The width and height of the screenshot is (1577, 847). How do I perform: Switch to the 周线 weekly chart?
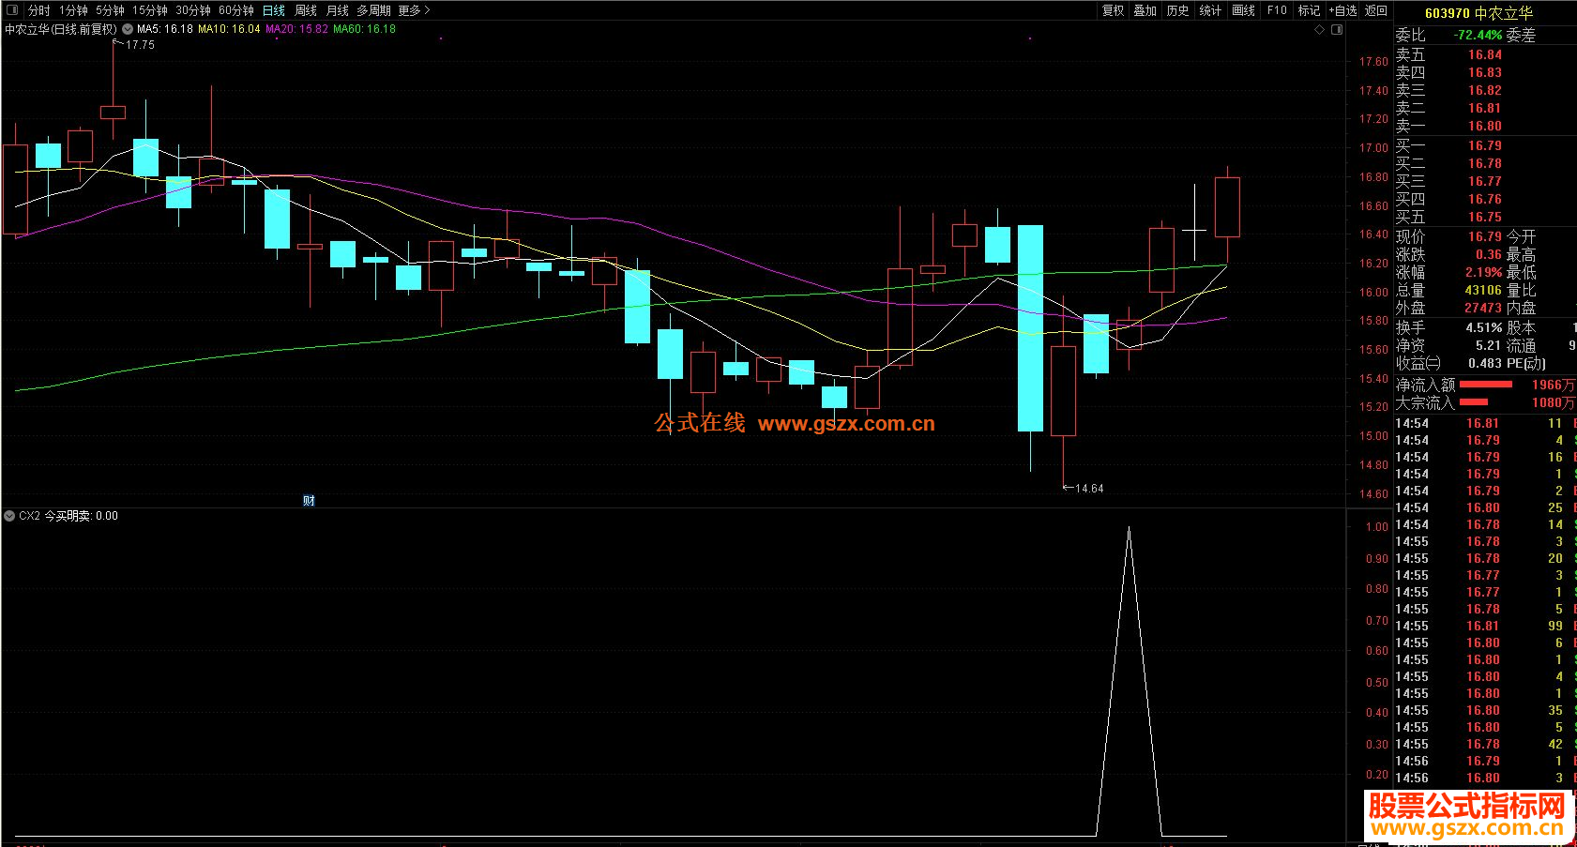tap(306, 10)
